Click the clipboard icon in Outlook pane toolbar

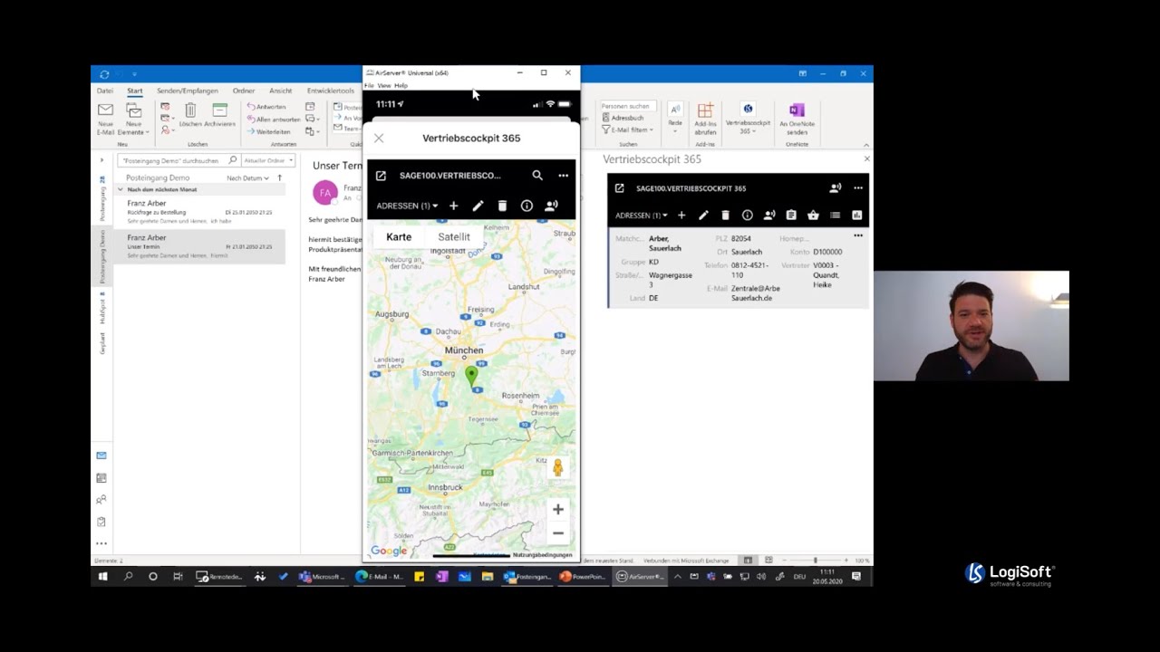coord(791,216)
